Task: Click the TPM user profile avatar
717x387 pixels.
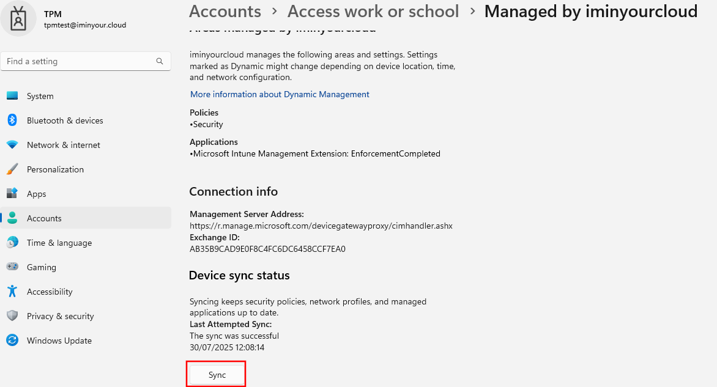Action: [x=18, y=18]
